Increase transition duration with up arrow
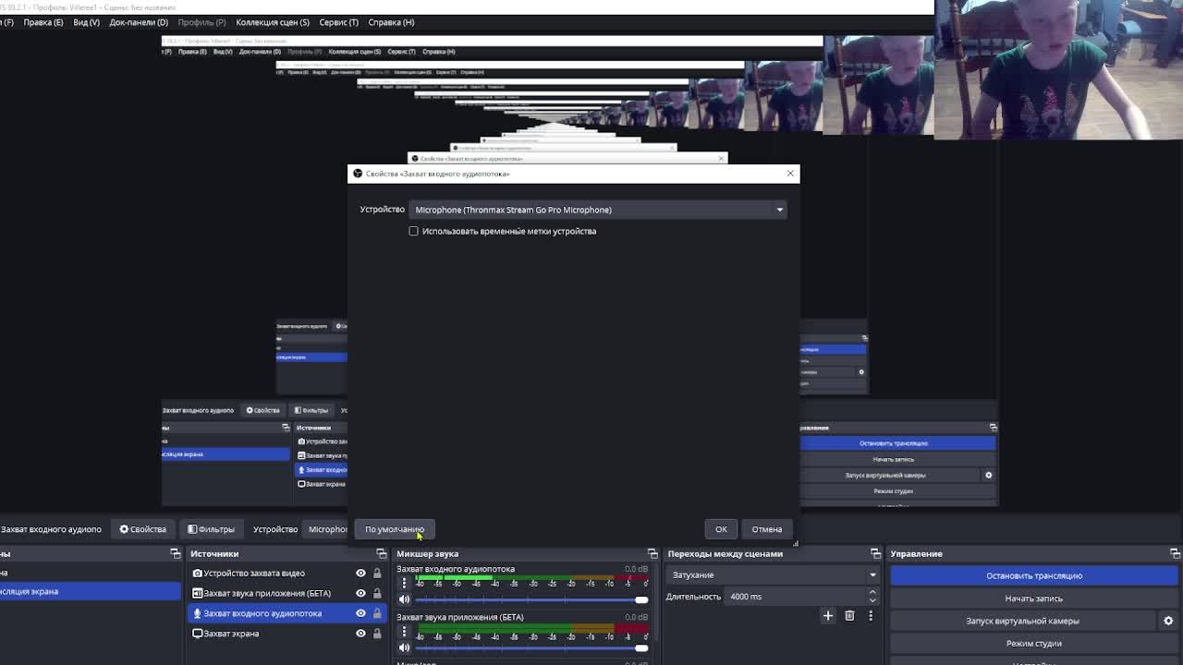Screen dimensions: 1183x665 coord(872,593)
